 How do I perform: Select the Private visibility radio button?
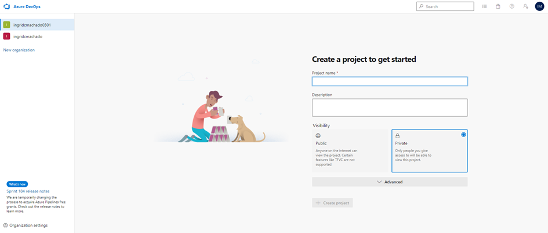[463, 135]
